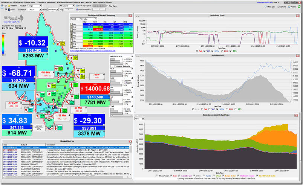Click the Save My Layout button
Image resolution: width=303 pixels, height=185 pixels.
click(83, 6)
